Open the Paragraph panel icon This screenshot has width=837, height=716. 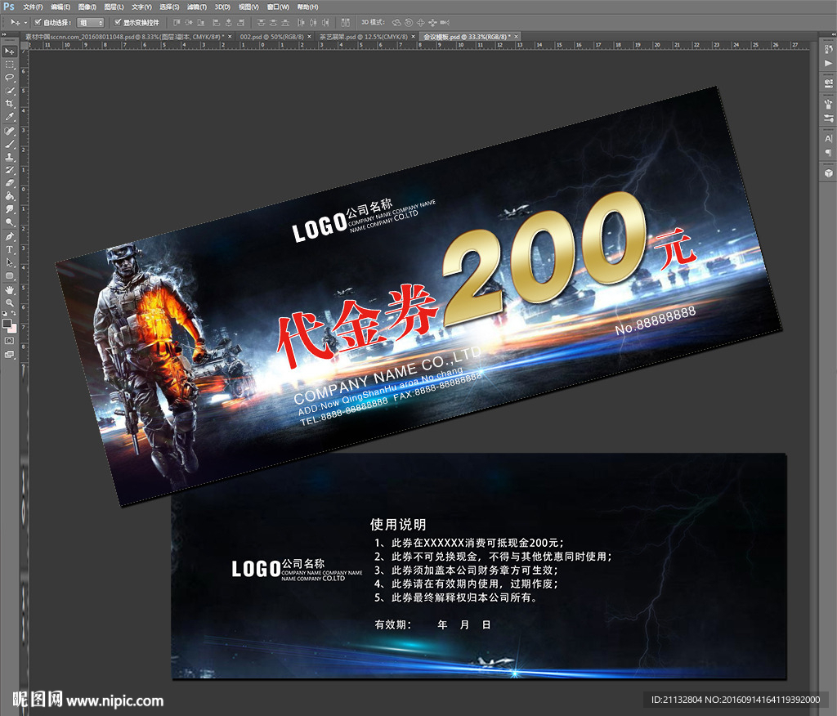pyautogui.click(x=829, y=152)
